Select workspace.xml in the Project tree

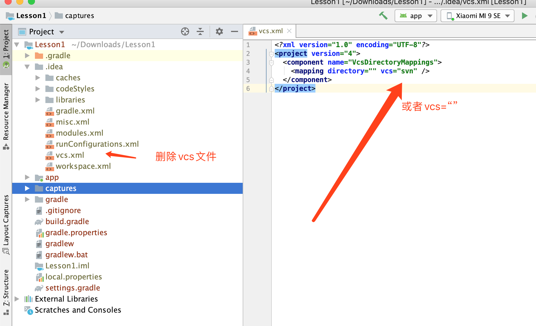pos(83,166)
